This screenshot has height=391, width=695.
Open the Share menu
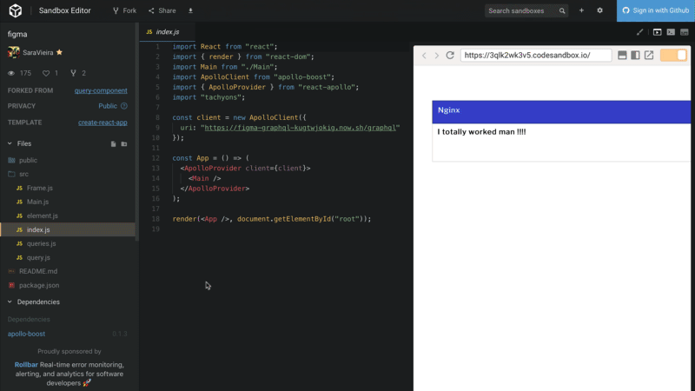click(162, 10)
